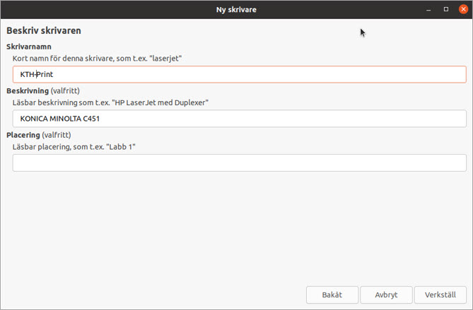Image resolution: width=473 pixels, height=310 pixels.
Task: Place cursor on KONICA in description field
Action: point(33,119)
